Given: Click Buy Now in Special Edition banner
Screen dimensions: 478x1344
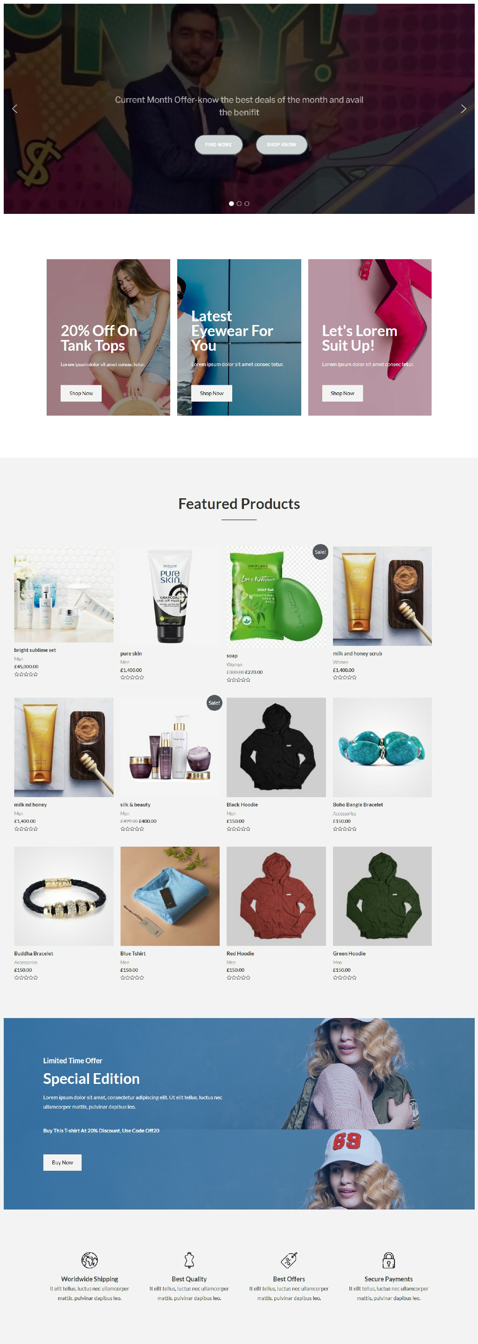Looking at the screenshot, I should (62, 1162).
